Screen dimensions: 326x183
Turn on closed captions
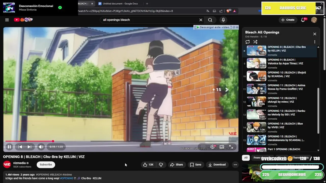(203, 147)
